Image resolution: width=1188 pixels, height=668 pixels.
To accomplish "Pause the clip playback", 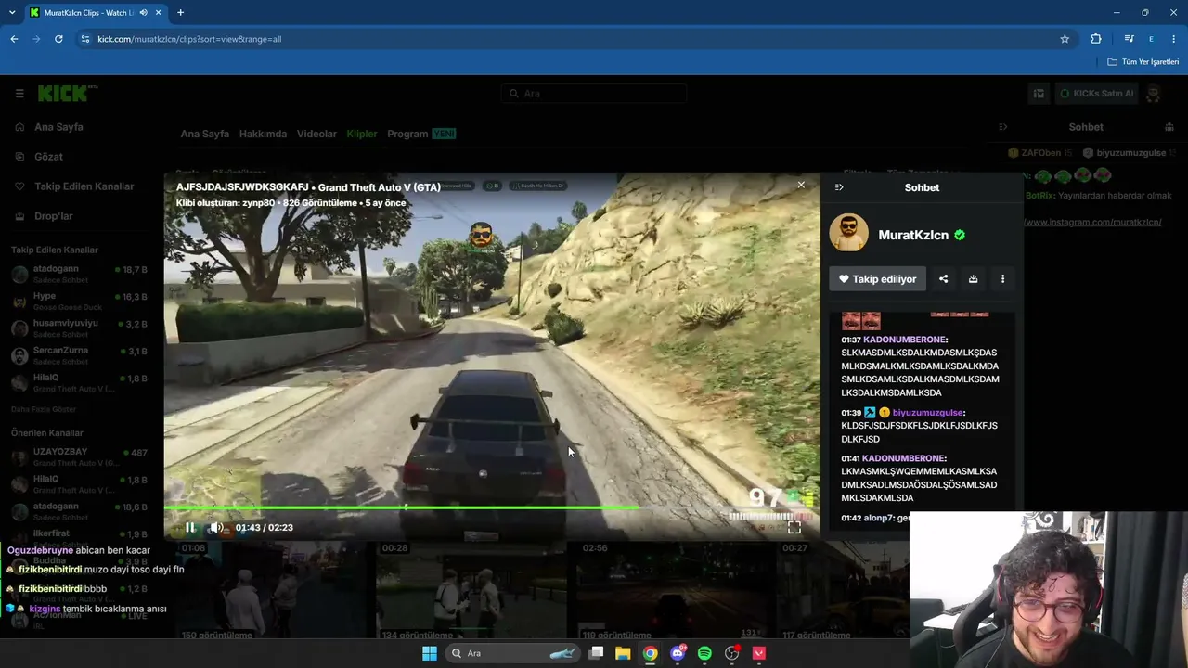I will click(x=190, y=528).
